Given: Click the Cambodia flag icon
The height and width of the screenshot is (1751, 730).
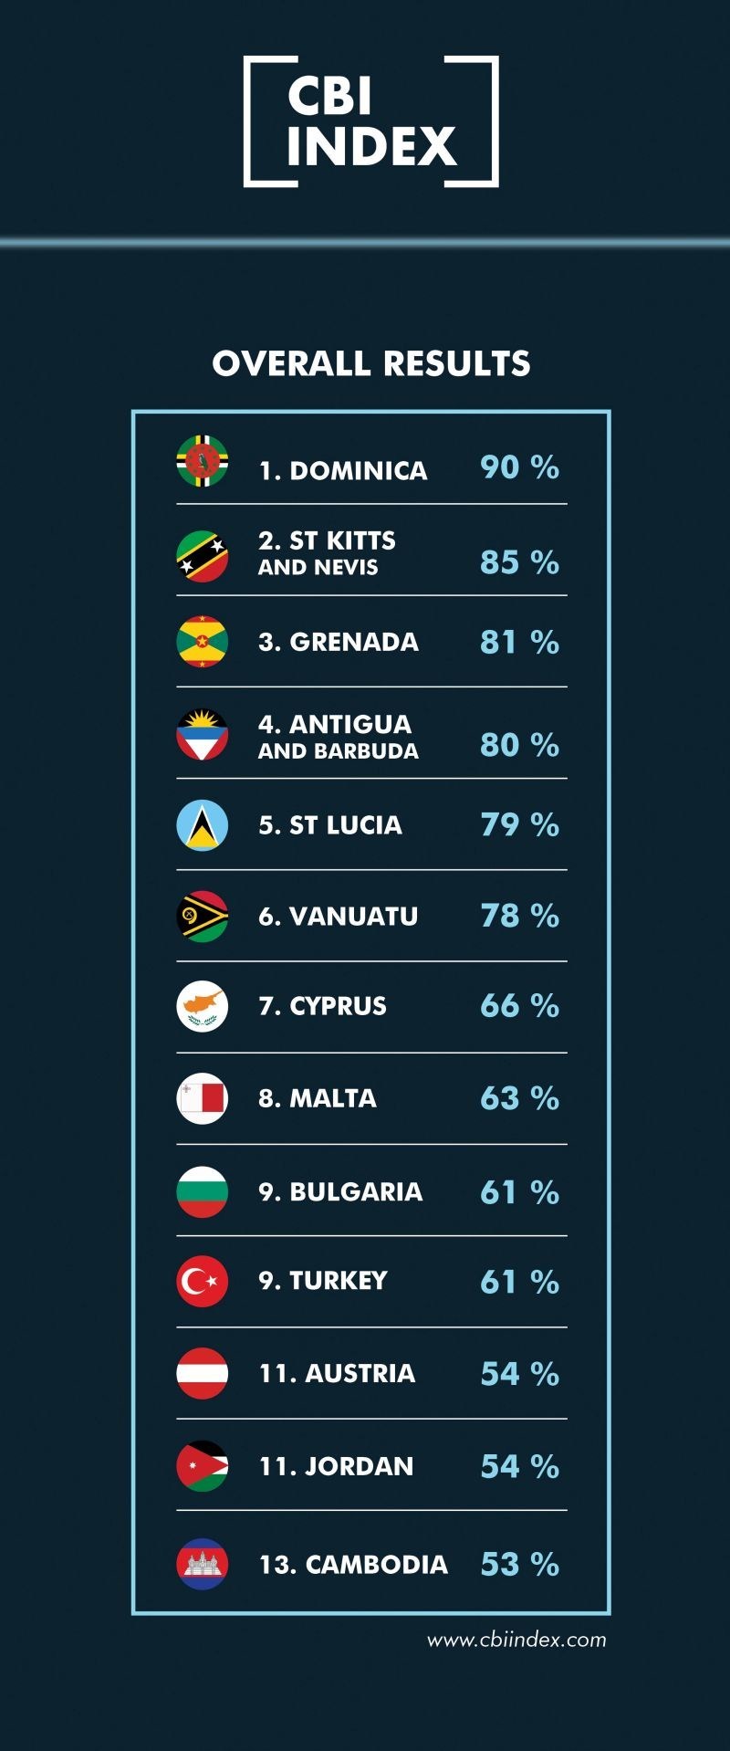Looking at the screenshot, I should 202,1564.
